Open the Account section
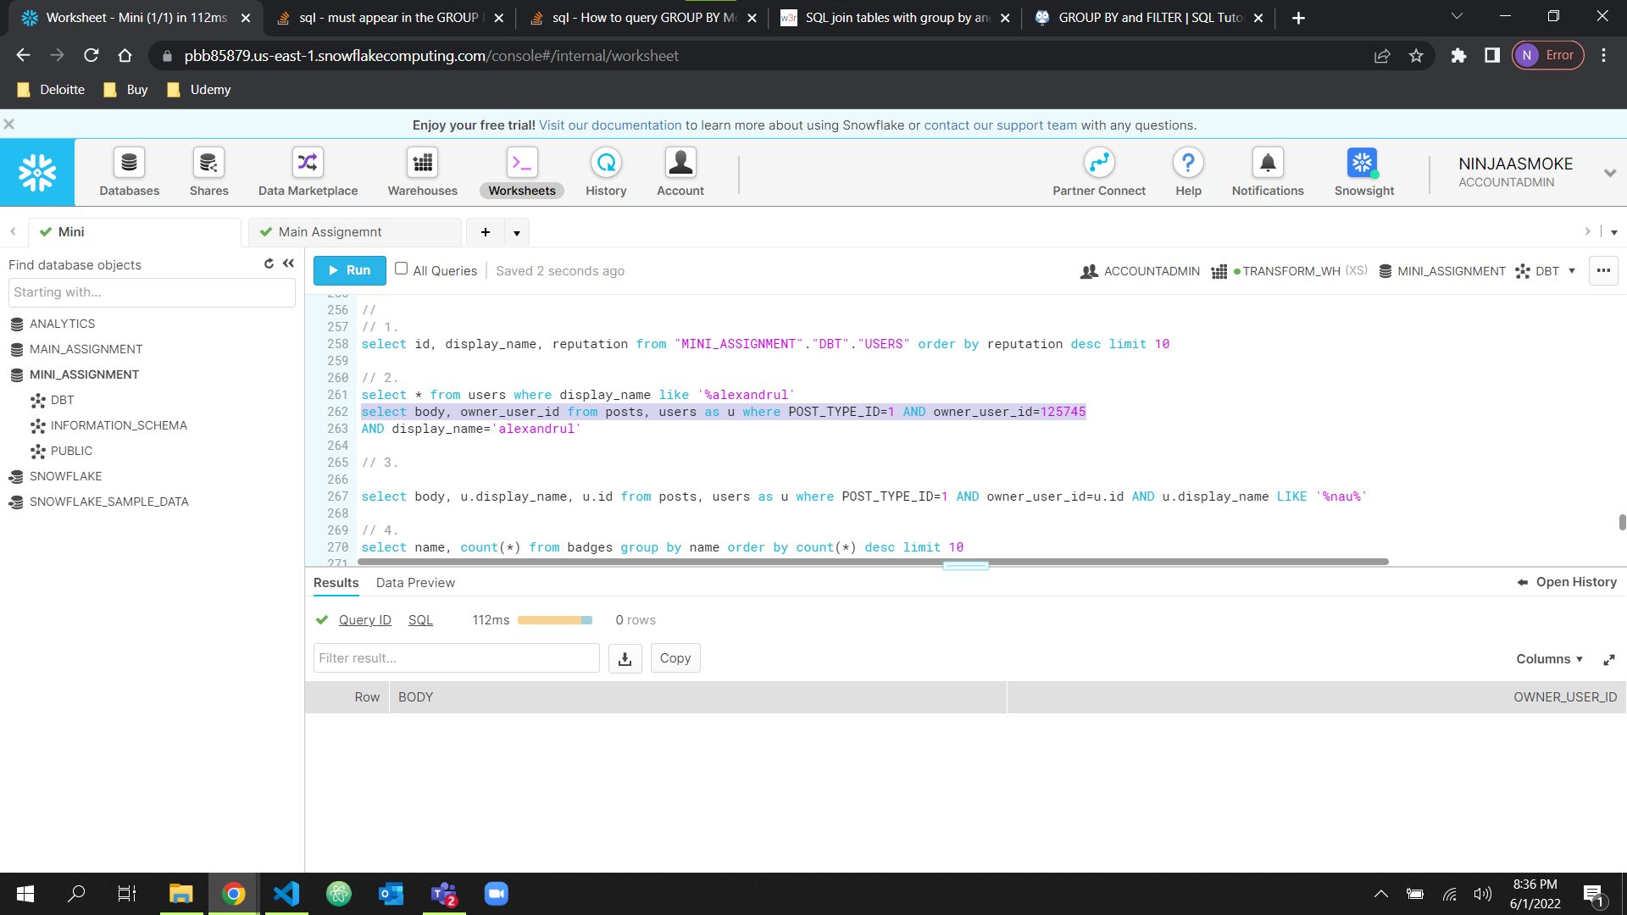 [680, 171]
